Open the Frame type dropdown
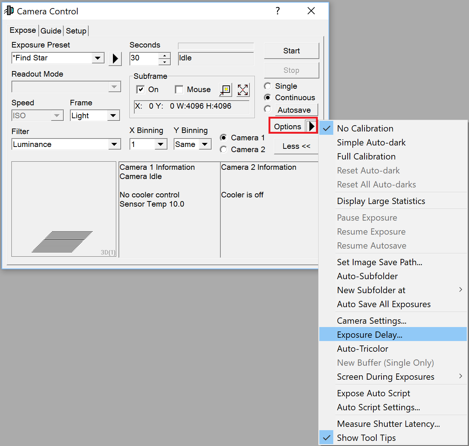Viewport: 469px width, 446px height. (x=113, y=116)
